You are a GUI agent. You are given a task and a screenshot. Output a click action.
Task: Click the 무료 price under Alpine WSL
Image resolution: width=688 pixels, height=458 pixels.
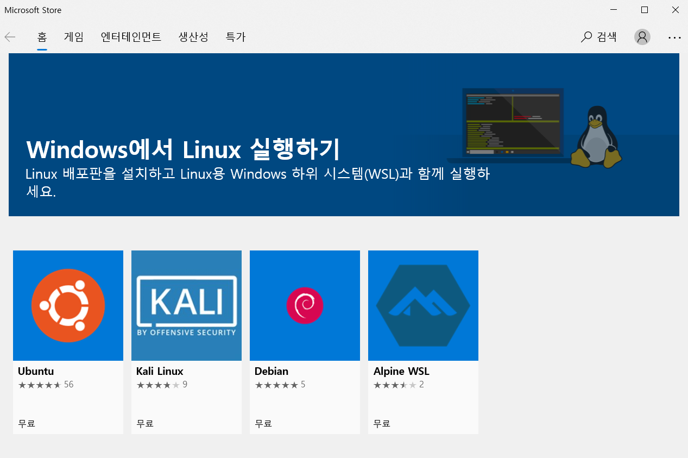click(382, 423)
